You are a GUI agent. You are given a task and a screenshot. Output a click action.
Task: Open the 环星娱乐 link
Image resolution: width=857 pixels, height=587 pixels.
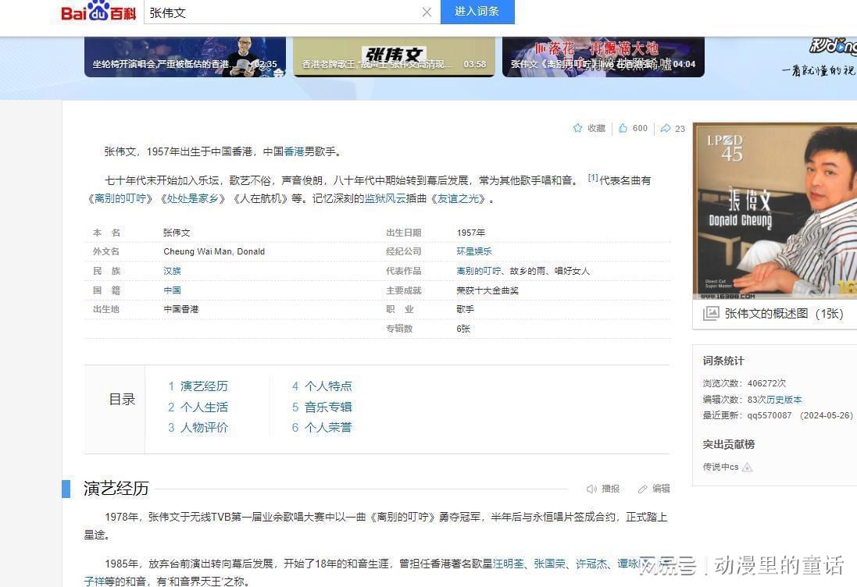pyautogui.click(x=474, y=251)
